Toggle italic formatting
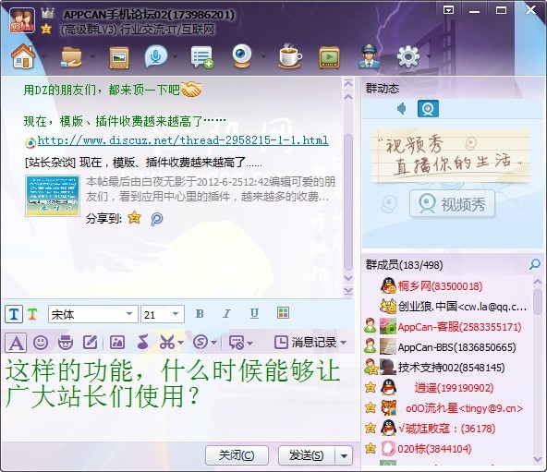 (226, 314)
